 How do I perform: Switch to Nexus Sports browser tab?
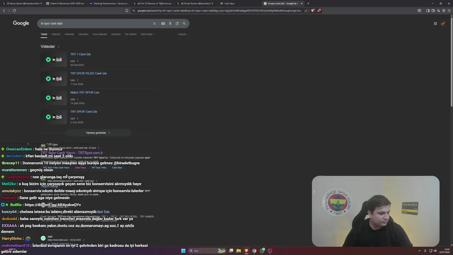pyautogui.click(x=22, y=4)
